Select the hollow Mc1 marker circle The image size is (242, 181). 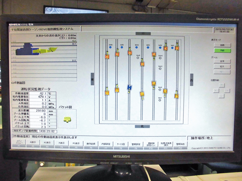pos(160,100)
